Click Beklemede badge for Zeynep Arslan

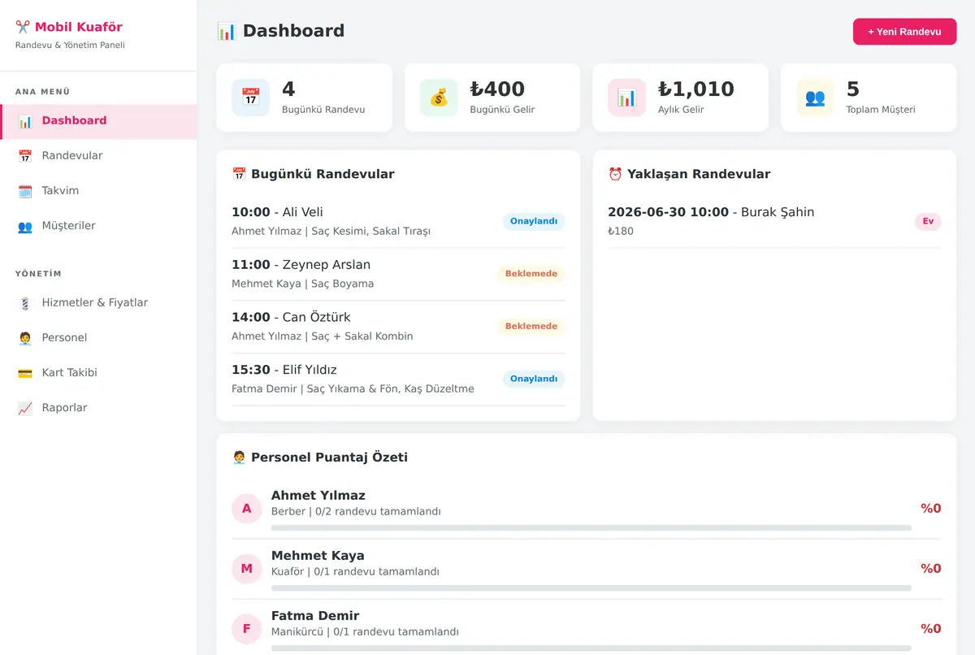point(531,274)
